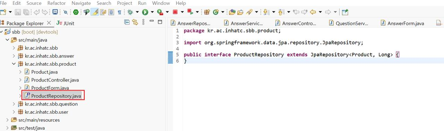Click the New Java Package icon

[x=207, y=12]
